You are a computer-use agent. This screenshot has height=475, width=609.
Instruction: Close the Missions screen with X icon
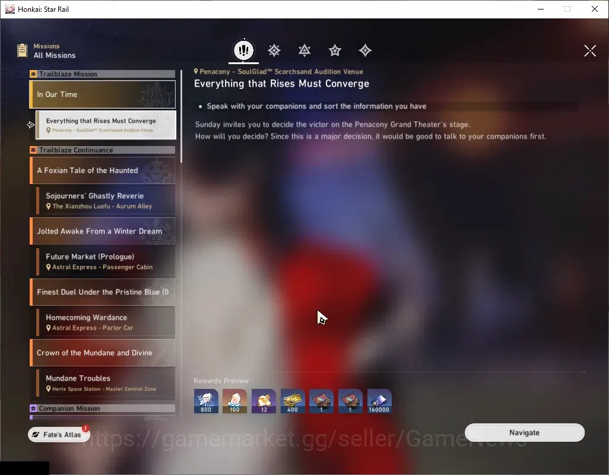click(590, 50)
